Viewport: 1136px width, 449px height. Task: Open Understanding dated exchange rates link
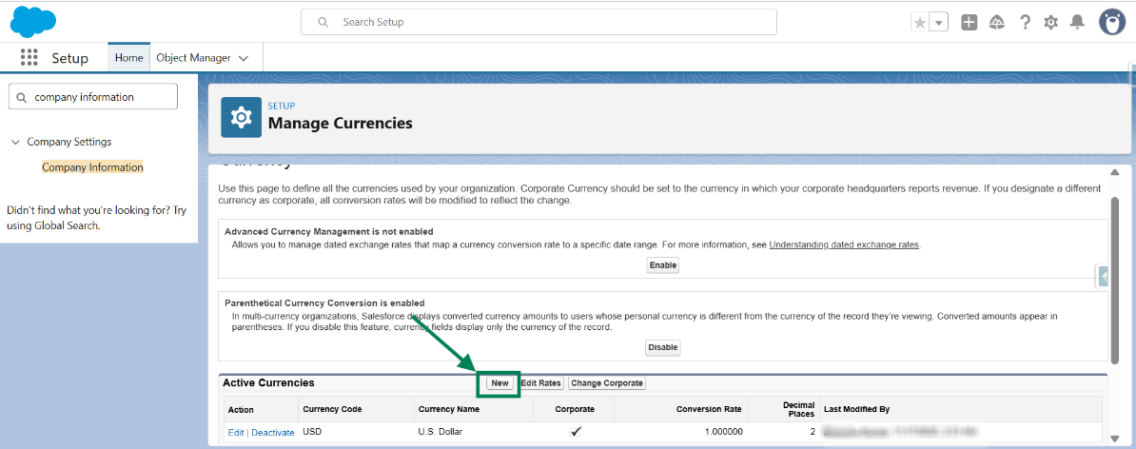tap(844, 244)
